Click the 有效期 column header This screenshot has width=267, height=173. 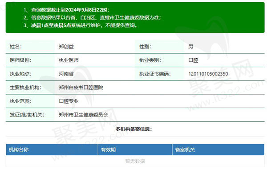[x=108, y=150]
